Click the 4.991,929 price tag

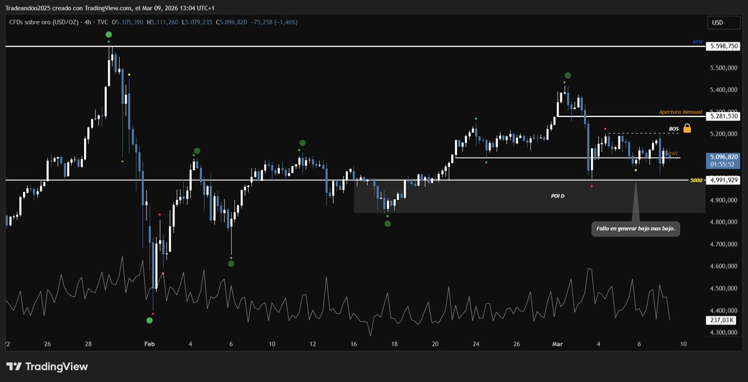724,180
